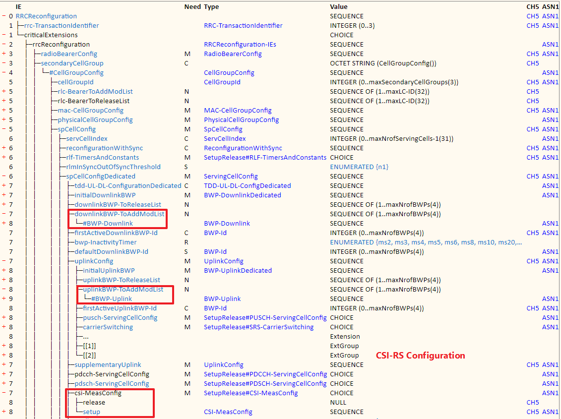
Task: Expand the downlinkBWP-ToReleaseList row
Action: click(4, 205)
